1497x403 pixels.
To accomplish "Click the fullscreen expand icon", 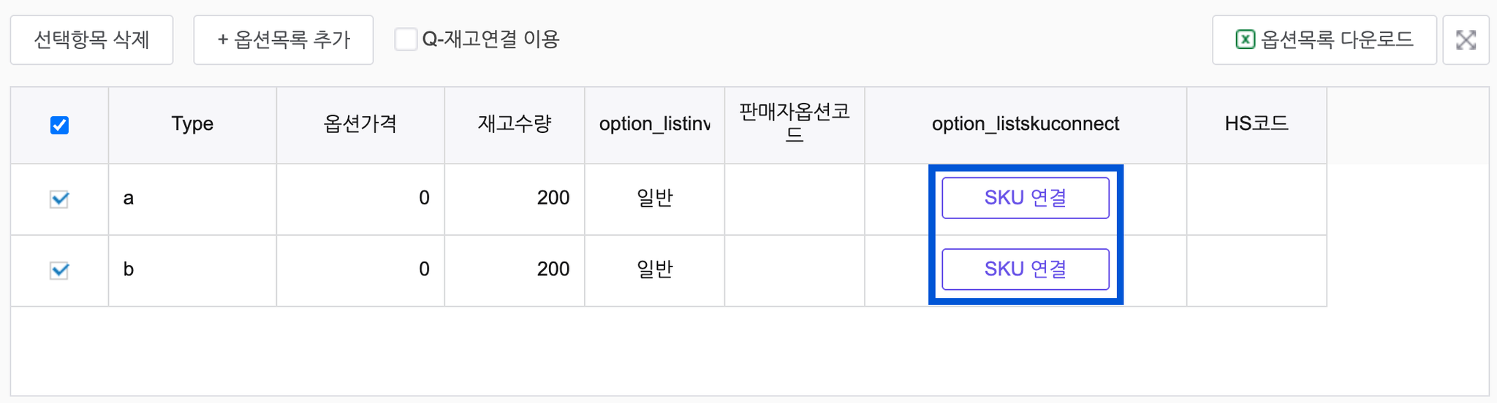I will [x=1466, y=40].
